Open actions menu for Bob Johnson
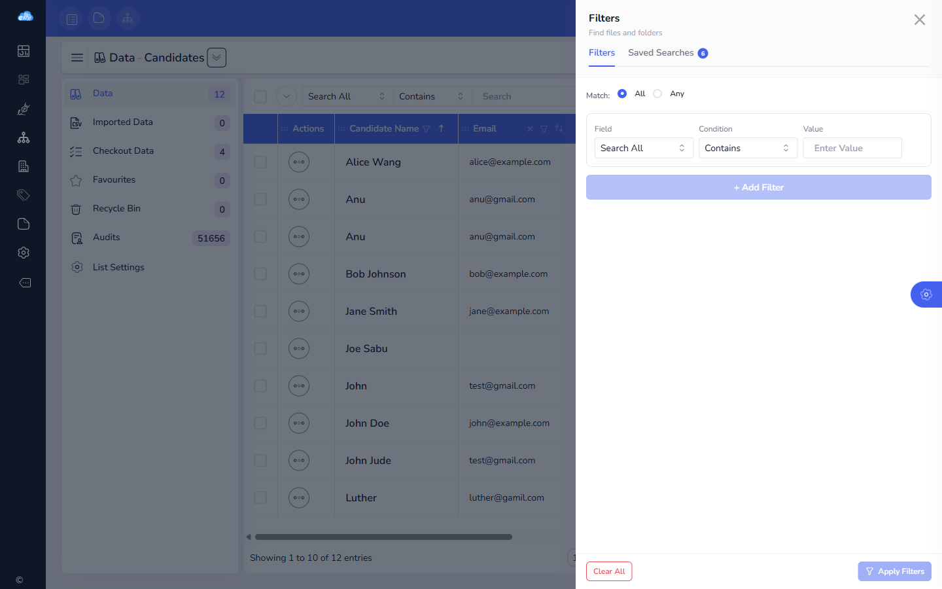Image resolution: width=942 pixels, height=589 pixels. tap(299, 274)
